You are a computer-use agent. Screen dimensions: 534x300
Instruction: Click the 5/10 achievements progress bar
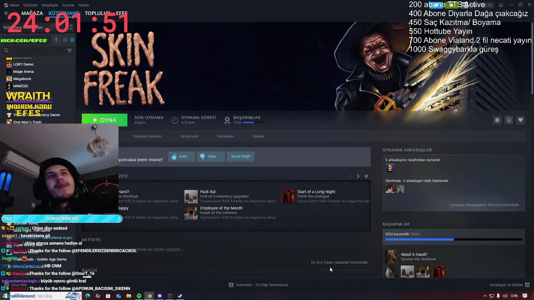453,240
